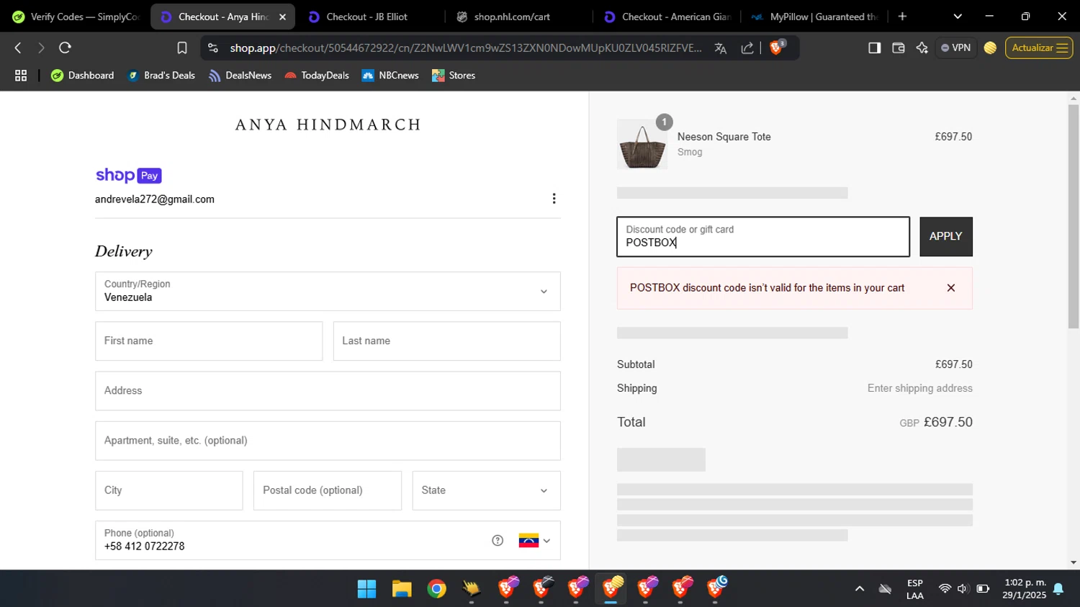Image resolution: width=1080 pixels, height=607 pixels.
Task: Open Google Chrome from taskbar
Action: 436,589
